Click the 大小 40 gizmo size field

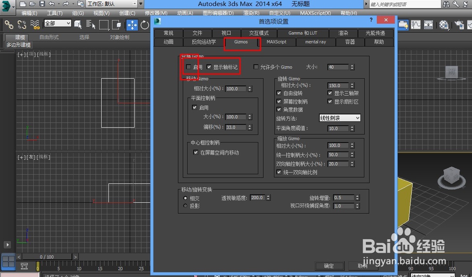pyautogui.click(x=338, y=67)
